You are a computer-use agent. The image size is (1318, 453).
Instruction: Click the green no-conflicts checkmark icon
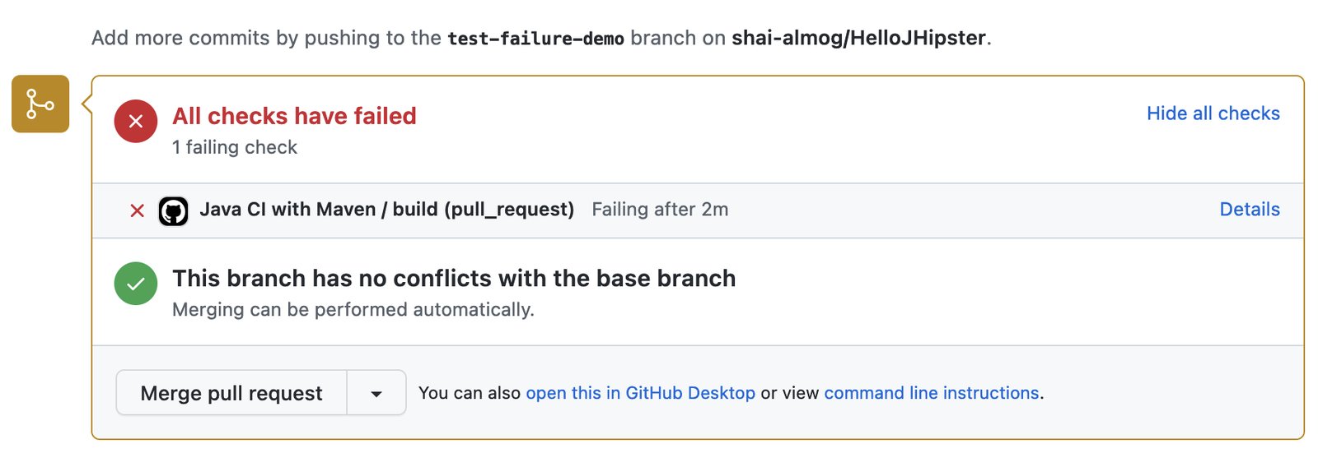pos(136,284)
